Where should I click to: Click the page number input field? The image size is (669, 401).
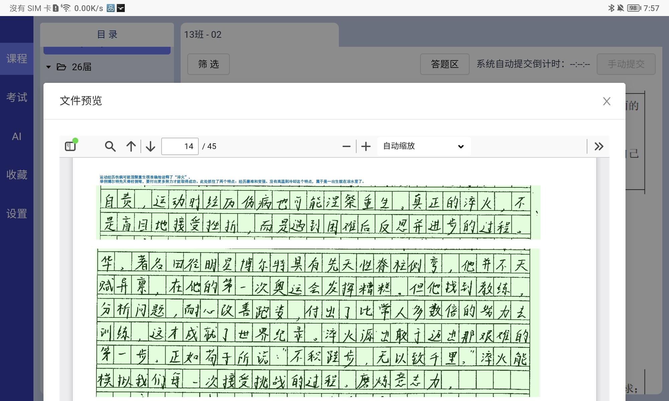coord(180,146)
